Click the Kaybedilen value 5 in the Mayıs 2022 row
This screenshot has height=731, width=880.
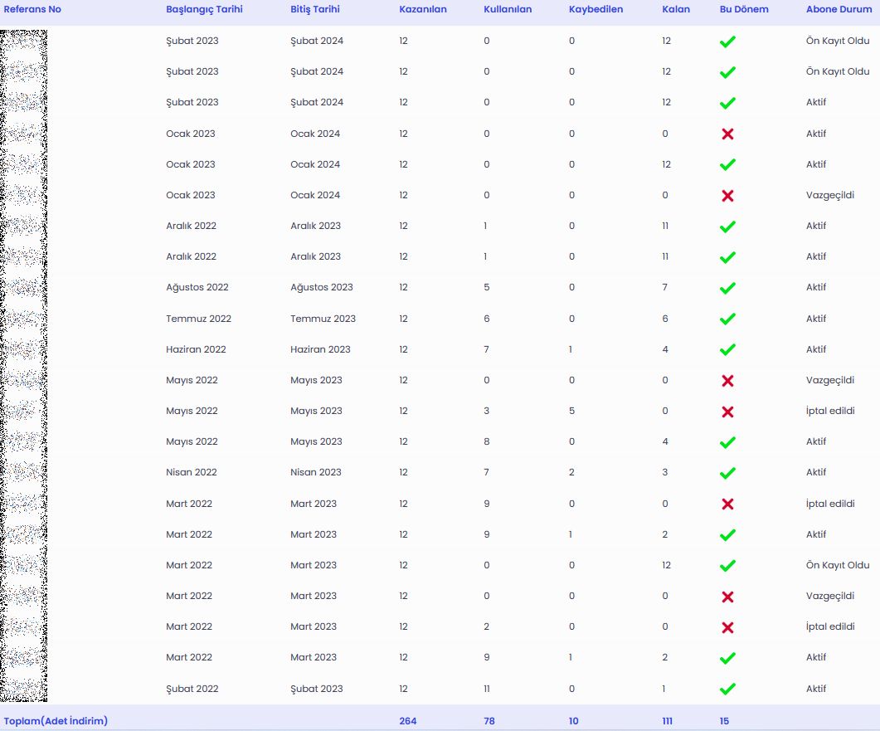571,411
